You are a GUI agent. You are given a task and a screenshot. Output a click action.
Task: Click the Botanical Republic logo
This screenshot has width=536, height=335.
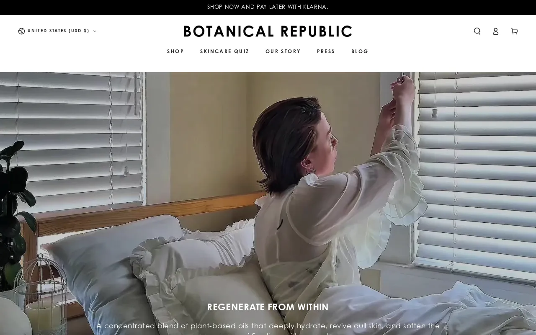click(268, 31)
